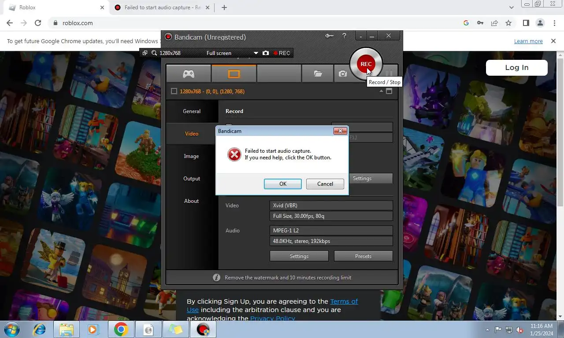
Task: Open General section in Bandicam sidebar
Action: 192,111
